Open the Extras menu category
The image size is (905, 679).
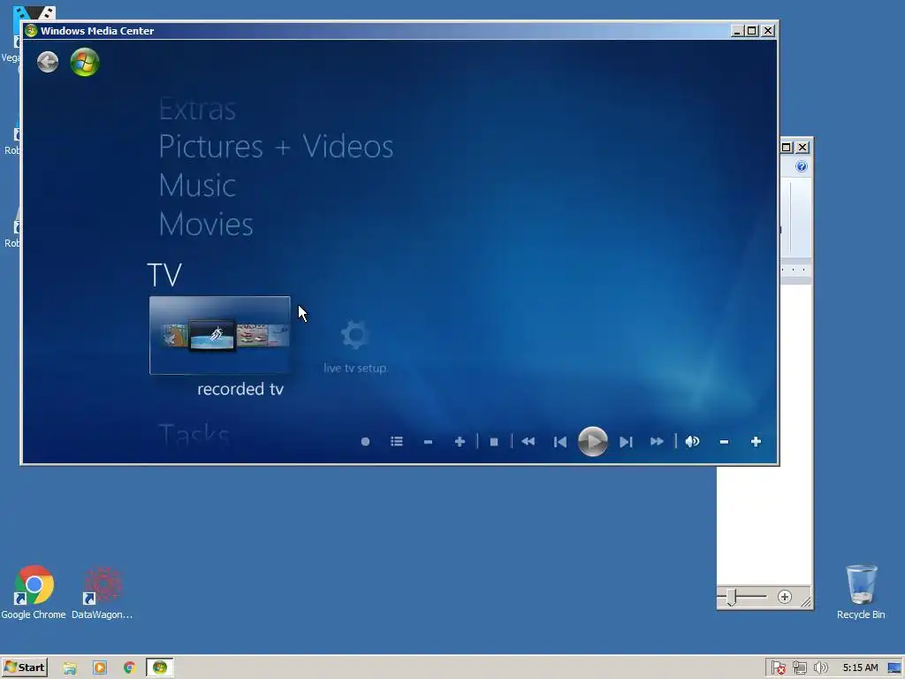click(x=197, y=109)
